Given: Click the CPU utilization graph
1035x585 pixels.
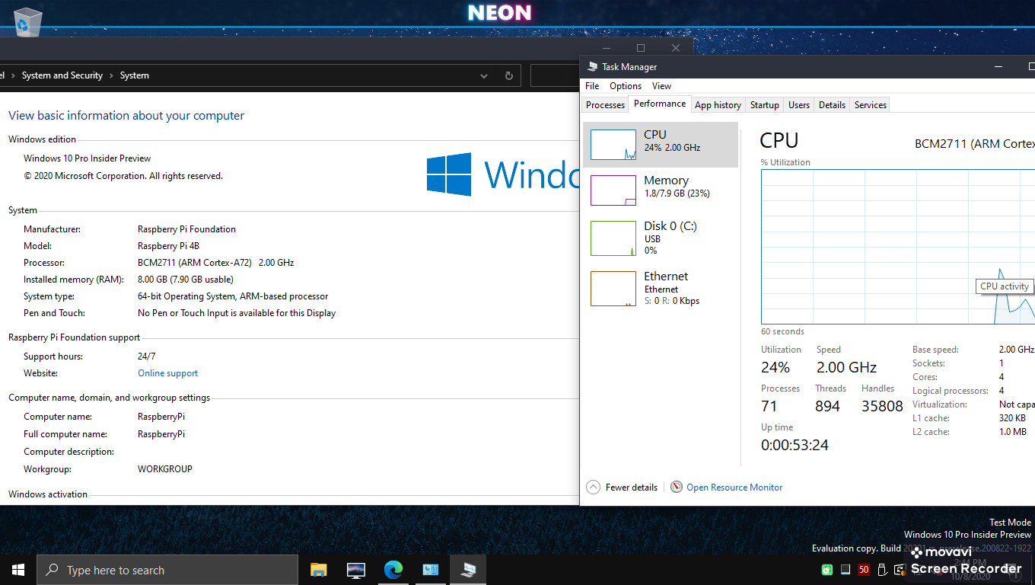Looking at the screenshot, I should tap(898, 247).
